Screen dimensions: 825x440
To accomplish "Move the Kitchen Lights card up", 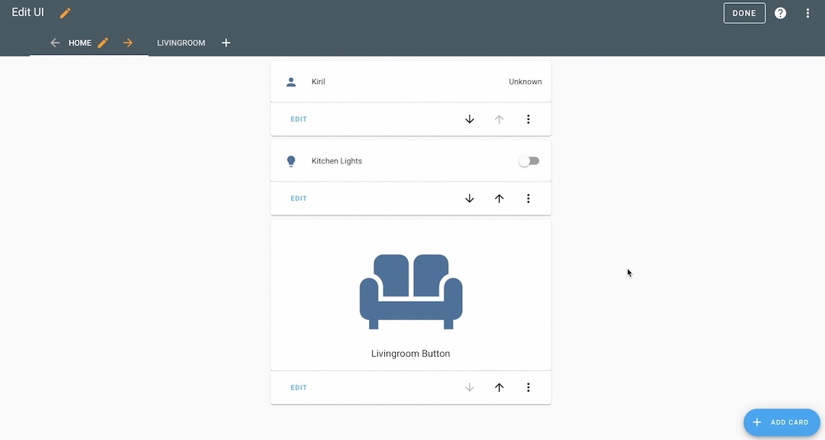I will (x=499, y=199).
